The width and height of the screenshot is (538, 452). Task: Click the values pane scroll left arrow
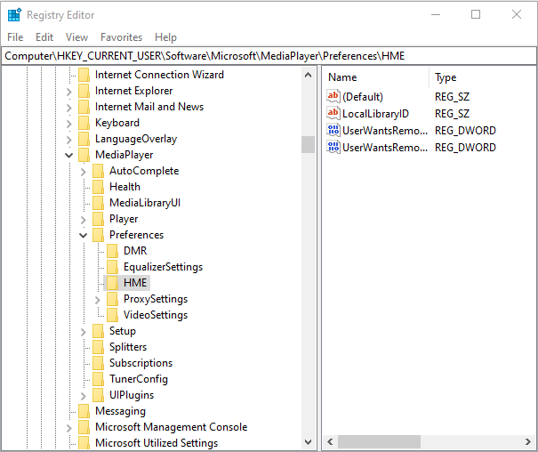coord(330,441)
